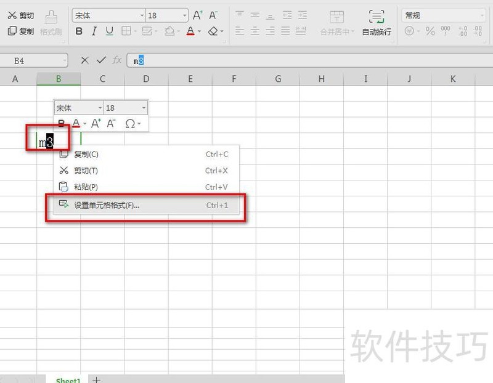493x383 pixels.
Task: Confirm entry with the checkmark button
Action: click(101, 60)
